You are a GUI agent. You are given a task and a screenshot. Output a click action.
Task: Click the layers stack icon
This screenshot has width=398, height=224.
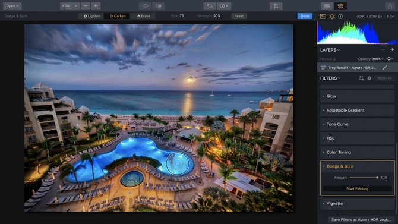pyautogui.click(x=331, y=17)
